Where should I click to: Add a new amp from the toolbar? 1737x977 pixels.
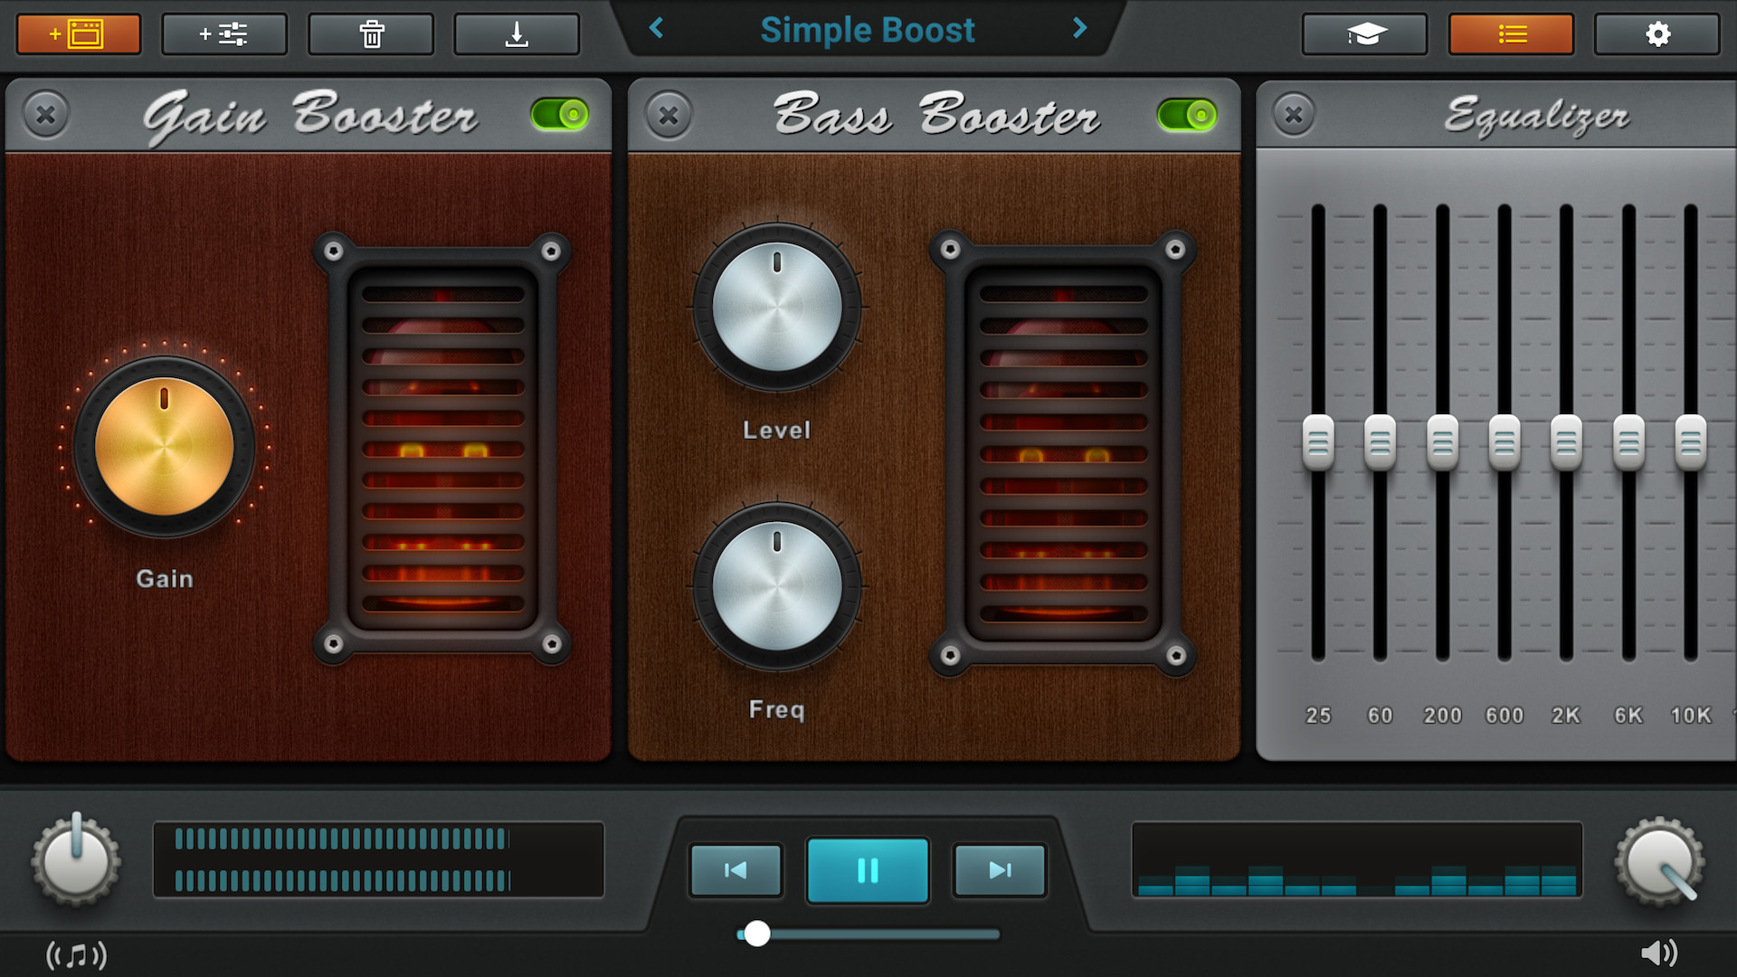coord(78,33)
